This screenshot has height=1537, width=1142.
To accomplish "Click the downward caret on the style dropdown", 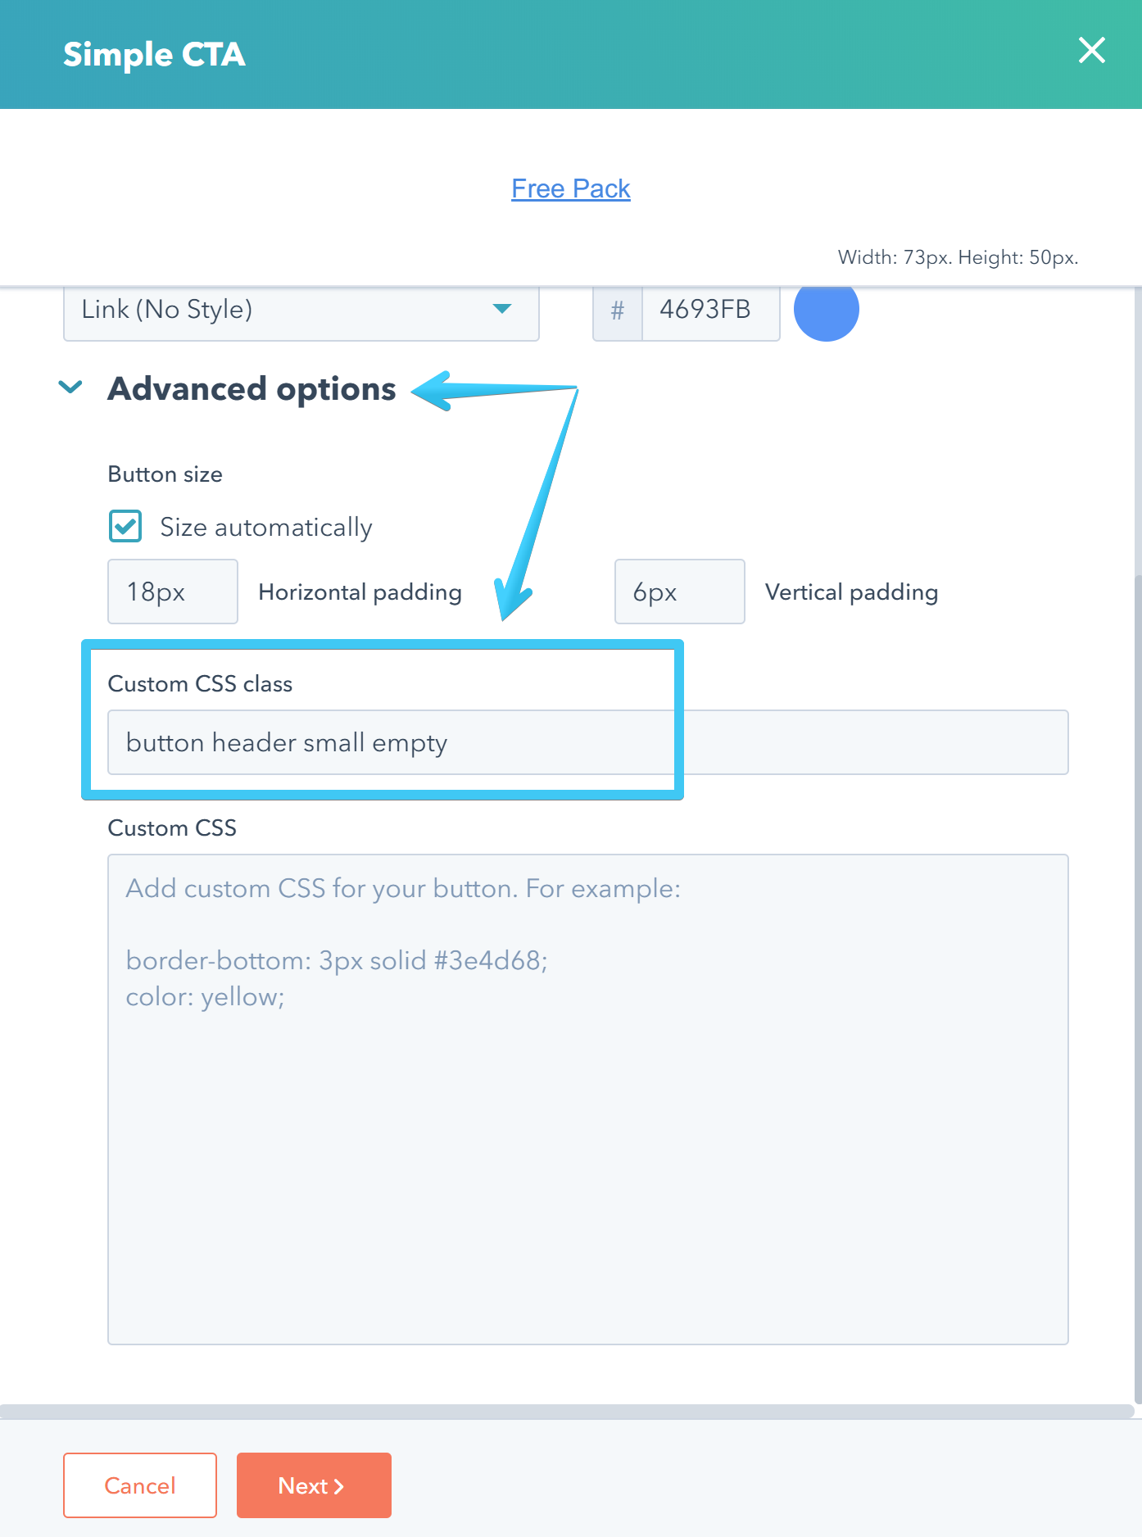I will coord(503,311).
